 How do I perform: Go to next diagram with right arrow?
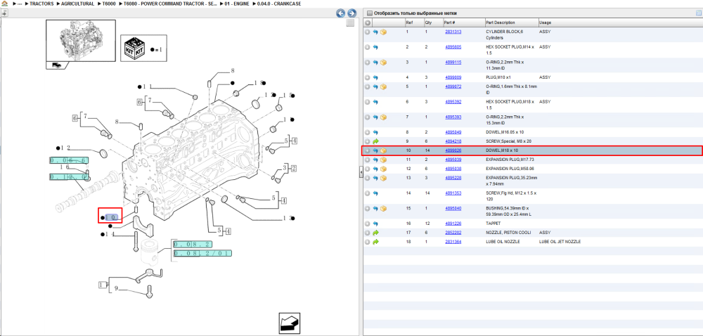(x=352, y=13)
